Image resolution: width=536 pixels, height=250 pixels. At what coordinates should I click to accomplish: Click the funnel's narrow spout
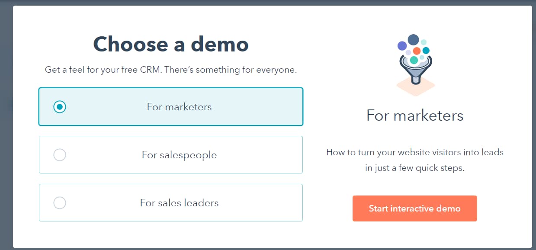coord(415,79)
